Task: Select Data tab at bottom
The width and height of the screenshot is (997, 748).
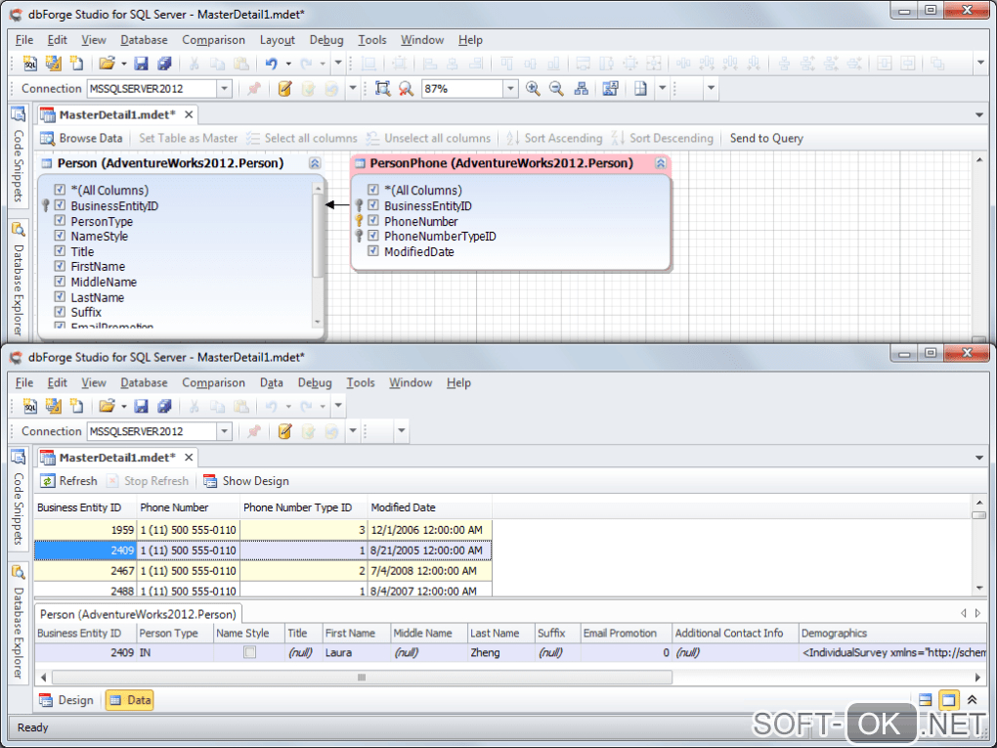Action: tap(130, 700)
